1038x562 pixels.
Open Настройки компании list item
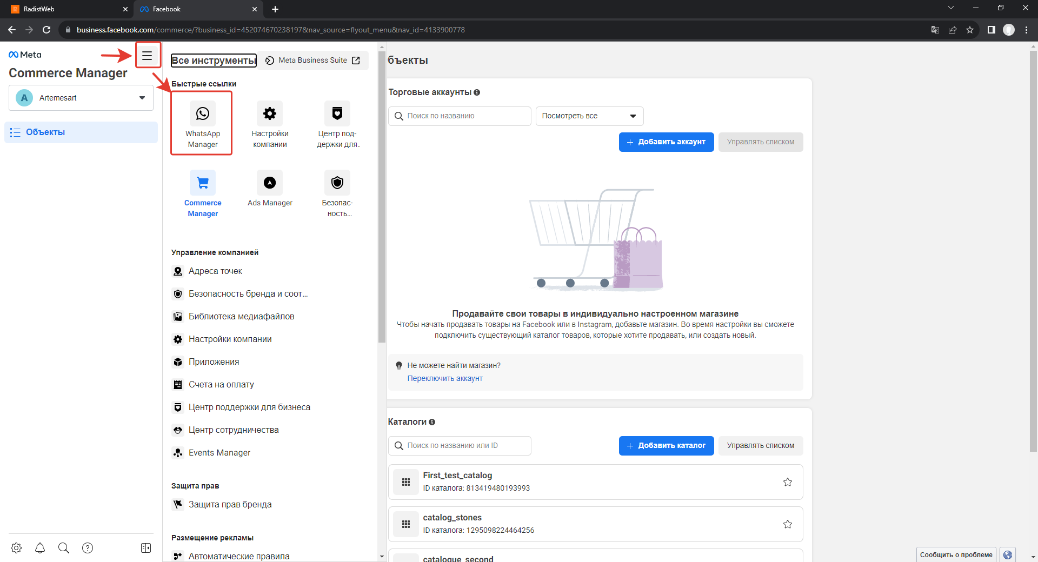coord(222,339)
